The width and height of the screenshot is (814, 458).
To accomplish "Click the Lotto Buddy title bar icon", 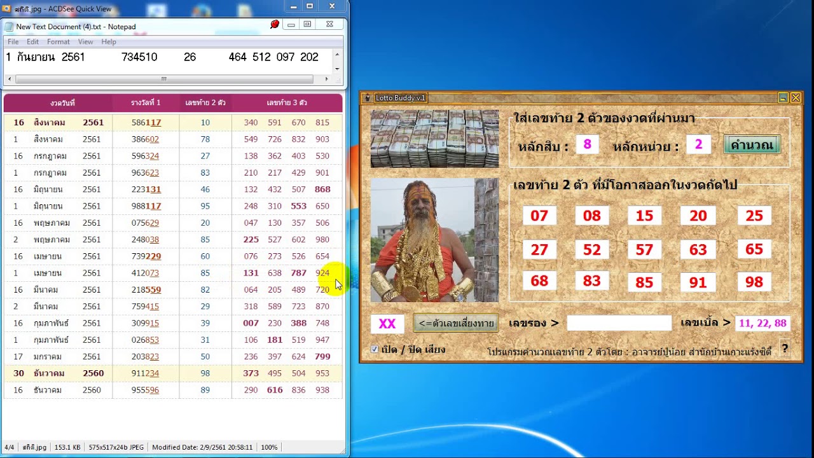I will 367,98.
